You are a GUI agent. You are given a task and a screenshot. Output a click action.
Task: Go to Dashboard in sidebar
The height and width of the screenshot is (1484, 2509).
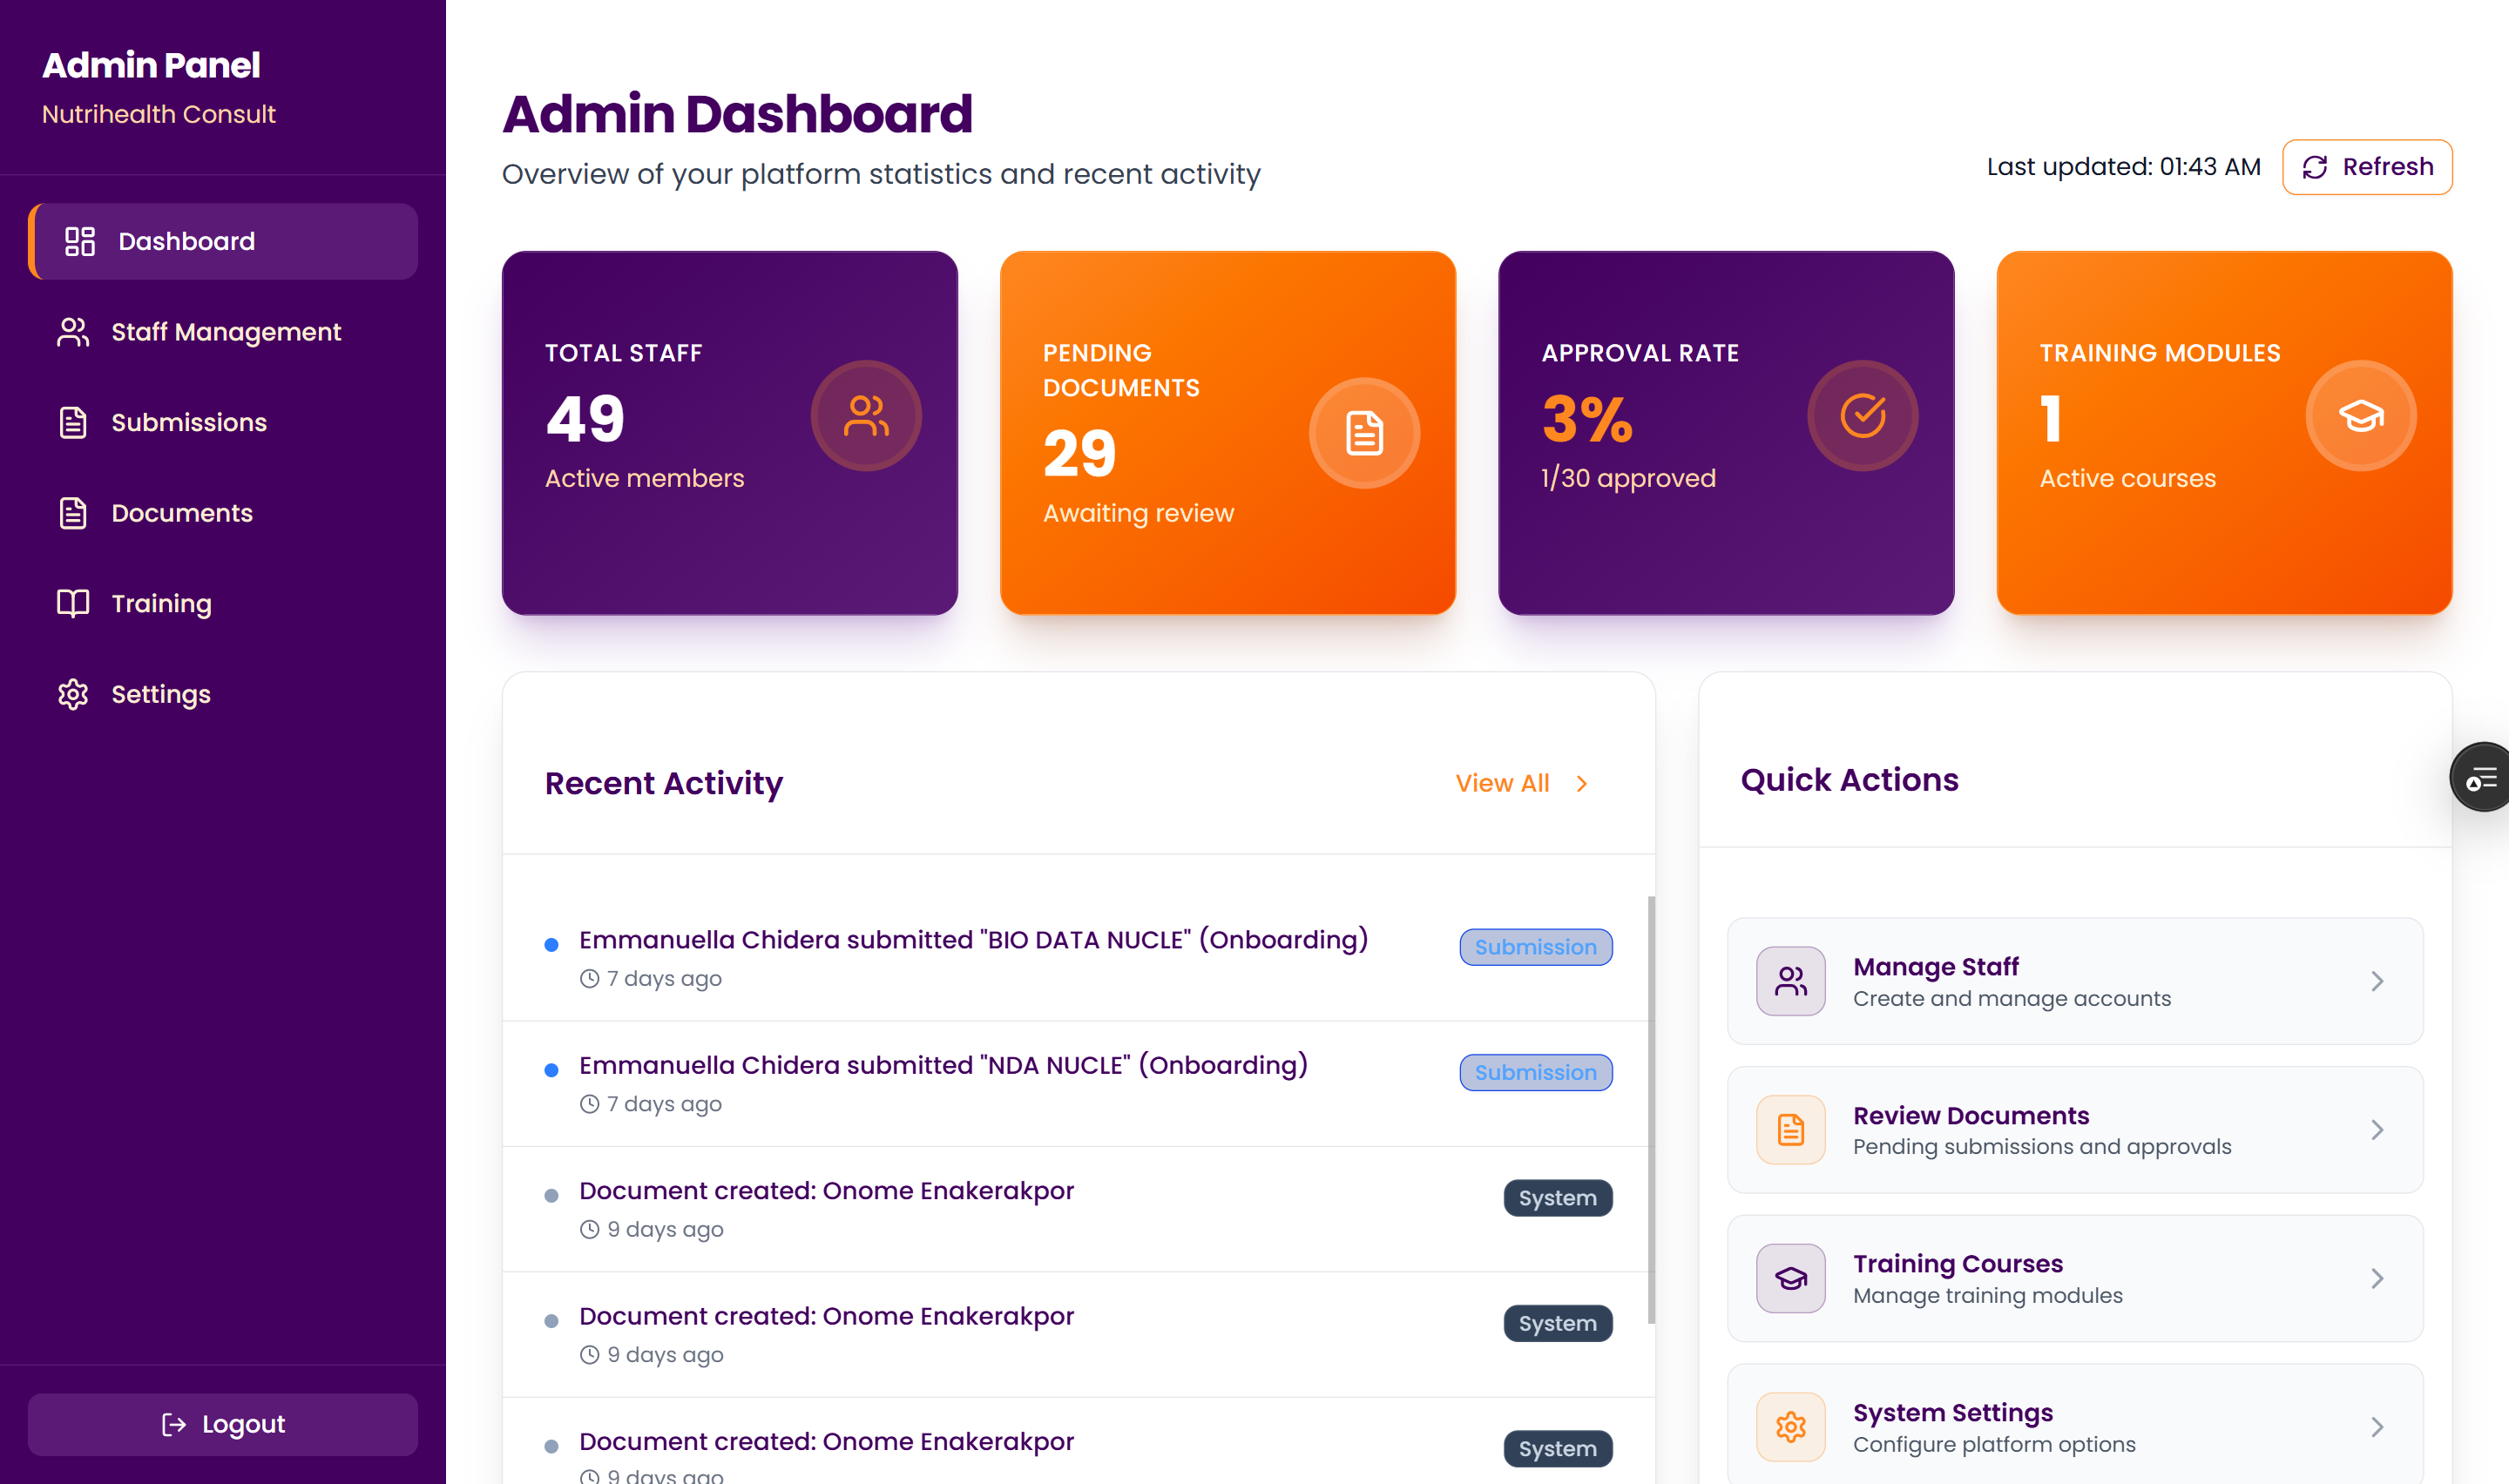pos(223,241)
